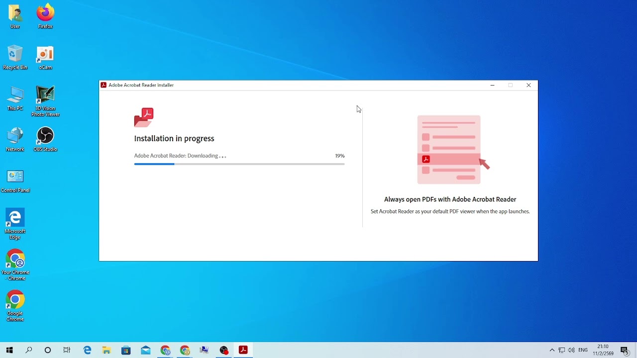637x358 pixels.
Task: Click the 'Installation in progress' heading
Action: point(174,139)
